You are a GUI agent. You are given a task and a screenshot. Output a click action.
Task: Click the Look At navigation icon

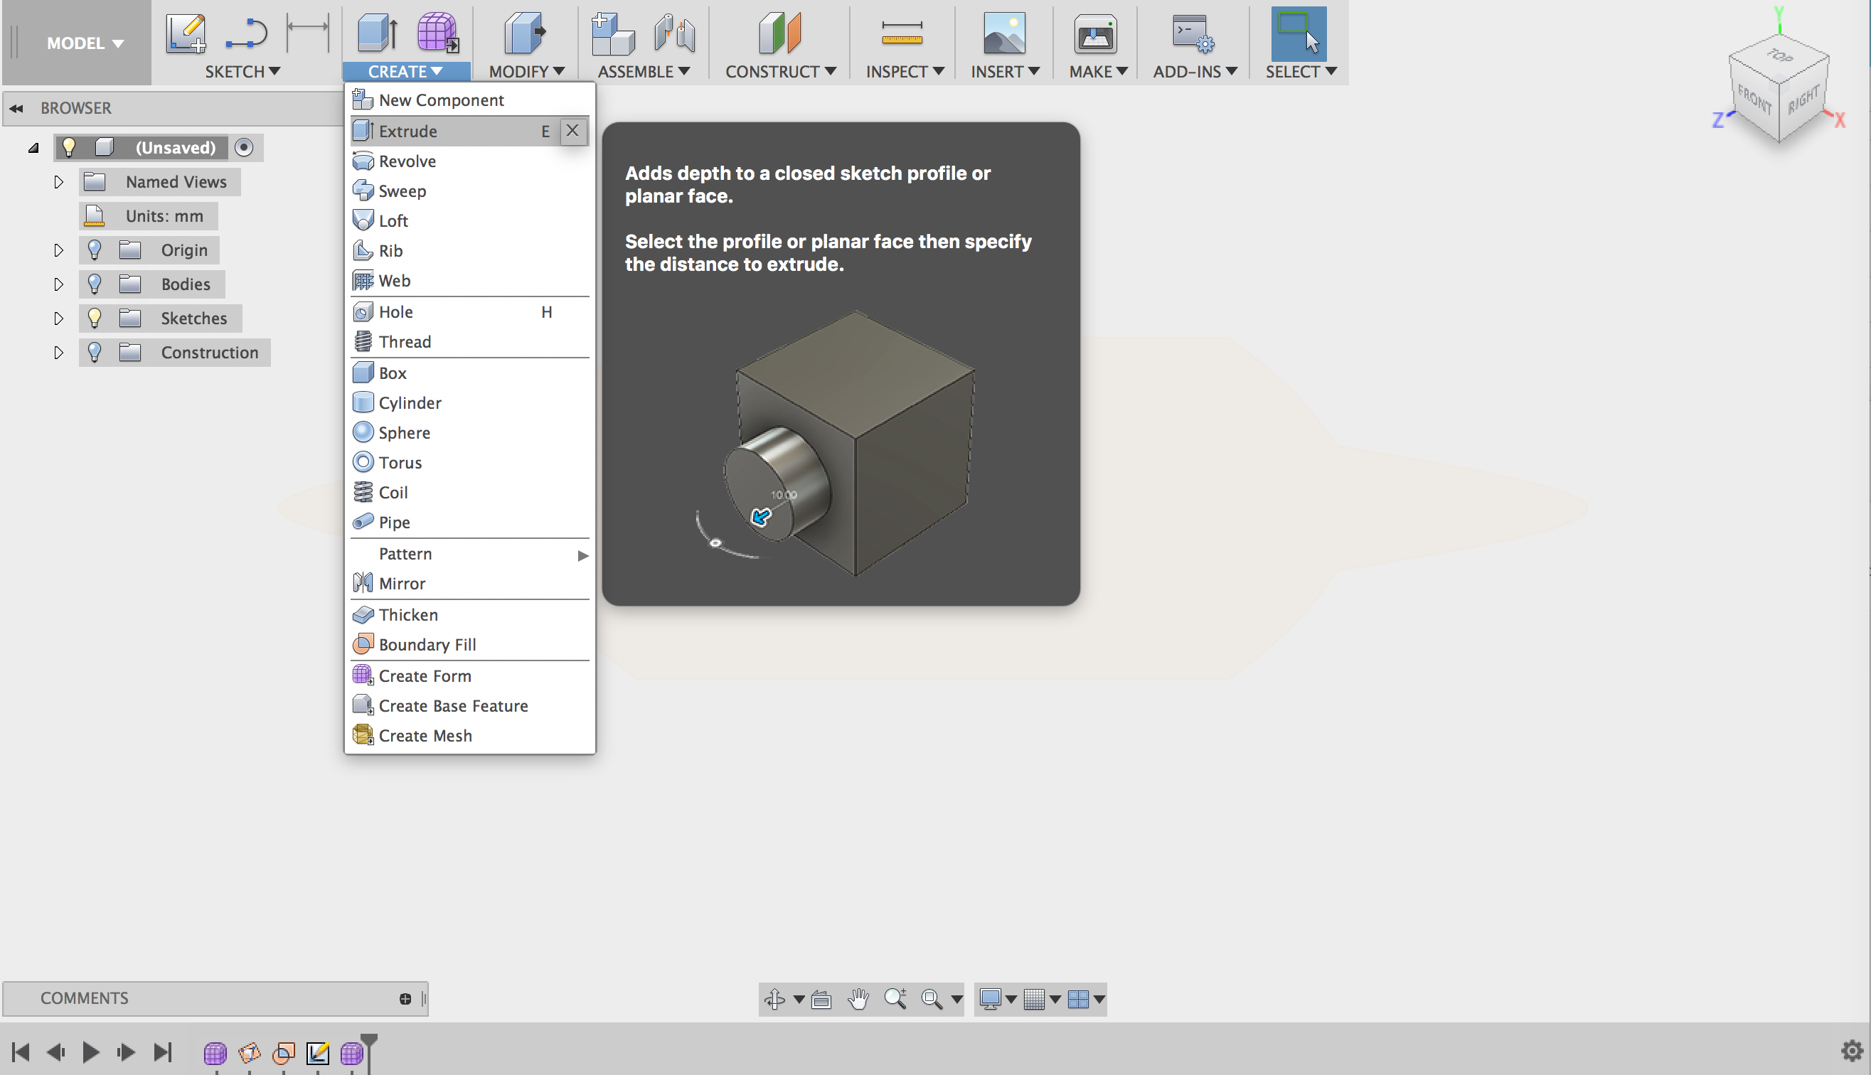pyautogui.click(x=821, y=999)
